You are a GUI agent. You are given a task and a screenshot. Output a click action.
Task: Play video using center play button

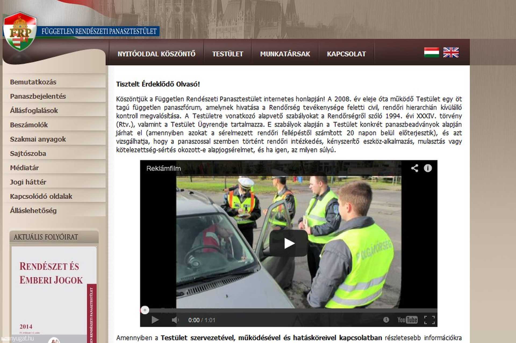[289, 243]
